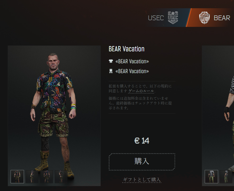The height and width of the screenshot is (191, 234).
Task: Switch to the BEAR faction tab
Action: pos(210,18)
